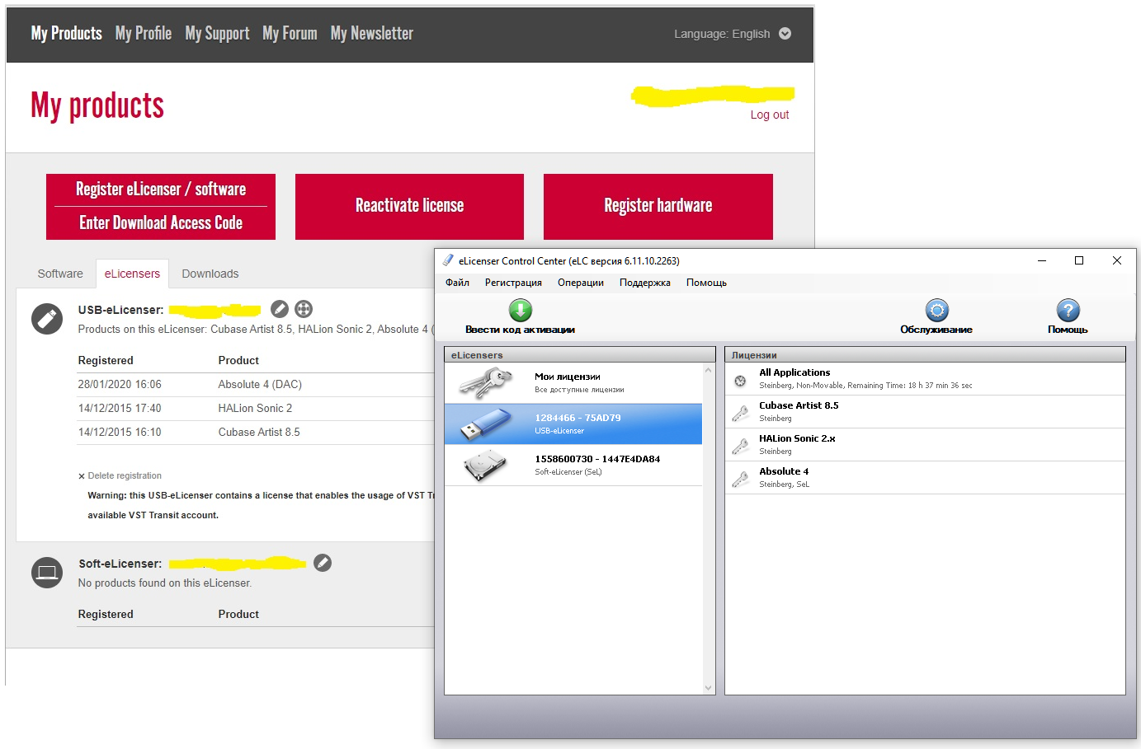Select the Absolute 4 Steinberg, SeL license

[x=925, y=478]
